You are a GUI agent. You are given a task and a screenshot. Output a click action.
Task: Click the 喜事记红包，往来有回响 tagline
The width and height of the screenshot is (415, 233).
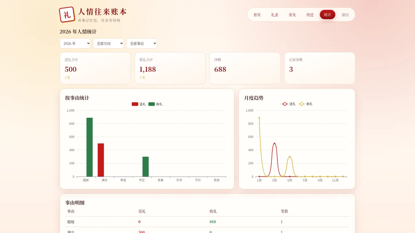[99, 20]
